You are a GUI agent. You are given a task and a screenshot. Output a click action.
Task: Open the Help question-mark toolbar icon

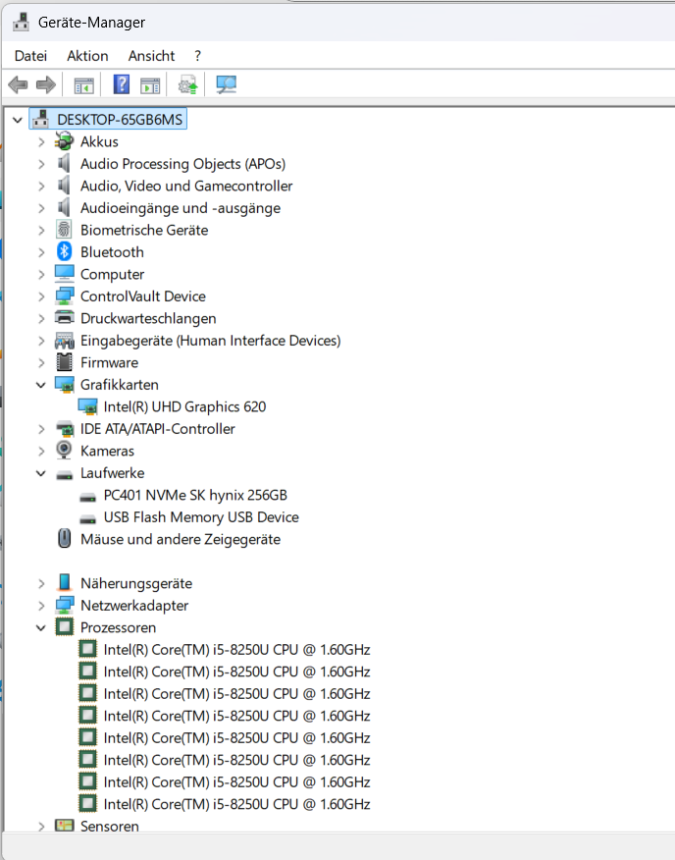tap(122, 84)
